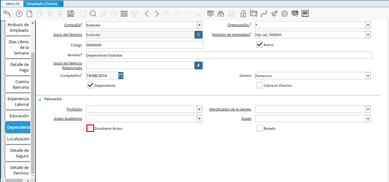Collapse the Educación section

coord(40,99)
